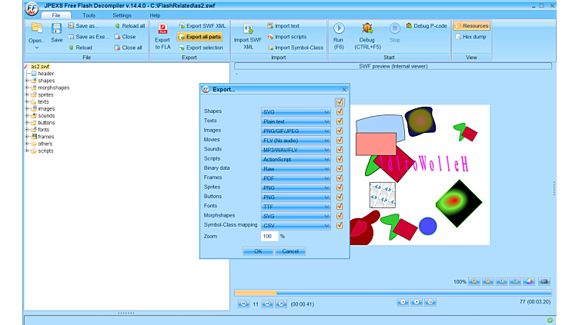Click the Save floppy icon
The image size is (579, 325).
point(56,28)
